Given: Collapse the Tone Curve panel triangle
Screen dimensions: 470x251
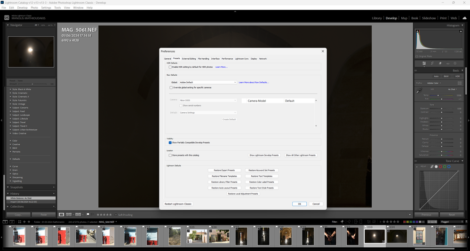Looking at the screenshot, I should click(462, 161).
